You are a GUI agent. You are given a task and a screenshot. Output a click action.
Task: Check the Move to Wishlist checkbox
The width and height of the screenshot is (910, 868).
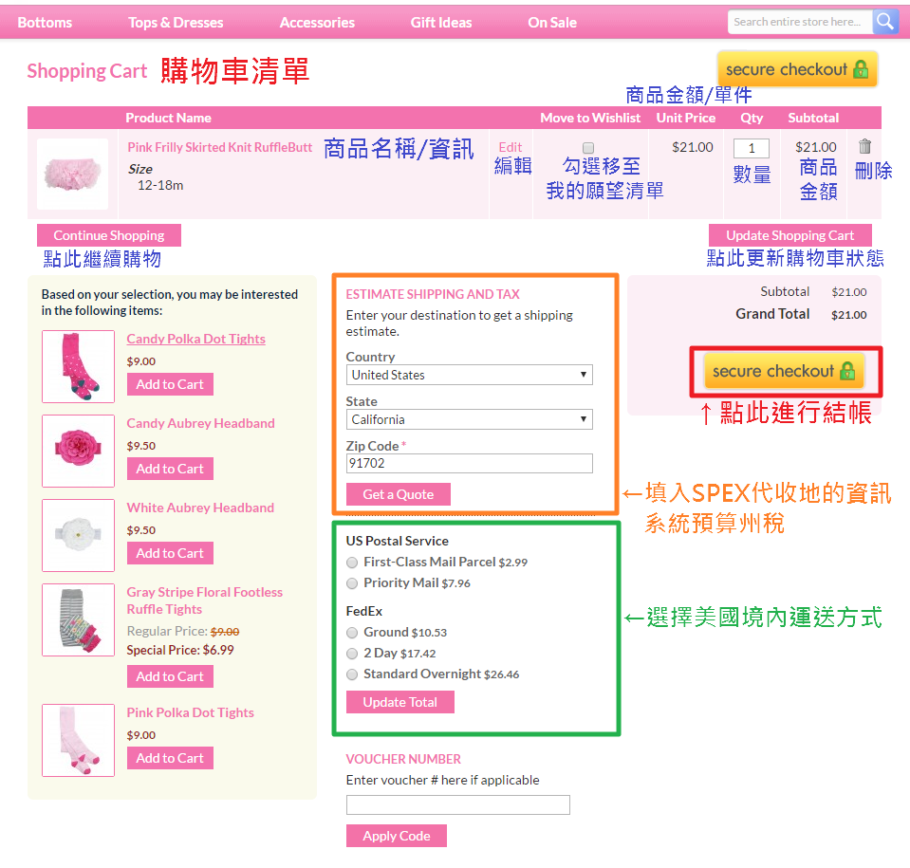click(x=588, y=148)
